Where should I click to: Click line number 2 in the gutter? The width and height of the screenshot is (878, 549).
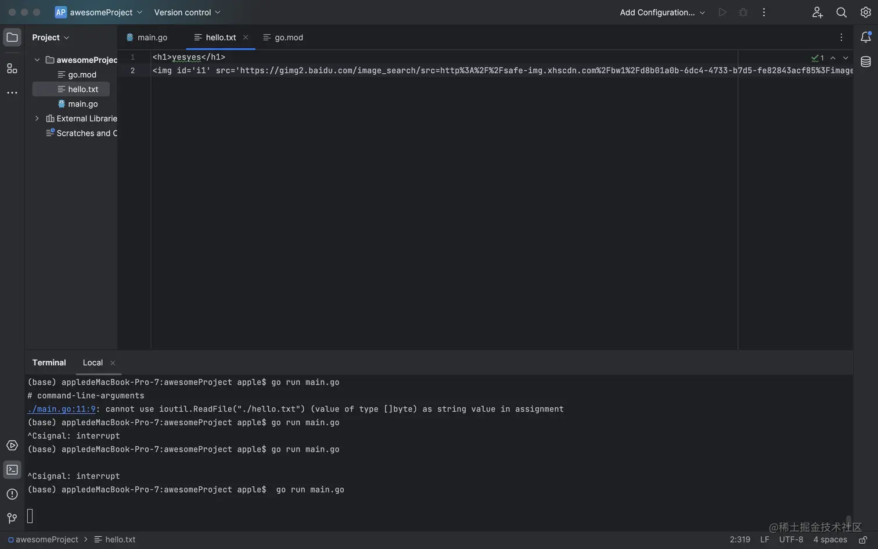coord(132,70)
